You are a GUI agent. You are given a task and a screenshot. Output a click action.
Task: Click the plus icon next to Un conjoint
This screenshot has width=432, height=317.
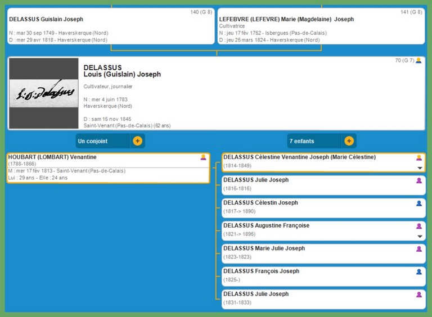(137, 141)
